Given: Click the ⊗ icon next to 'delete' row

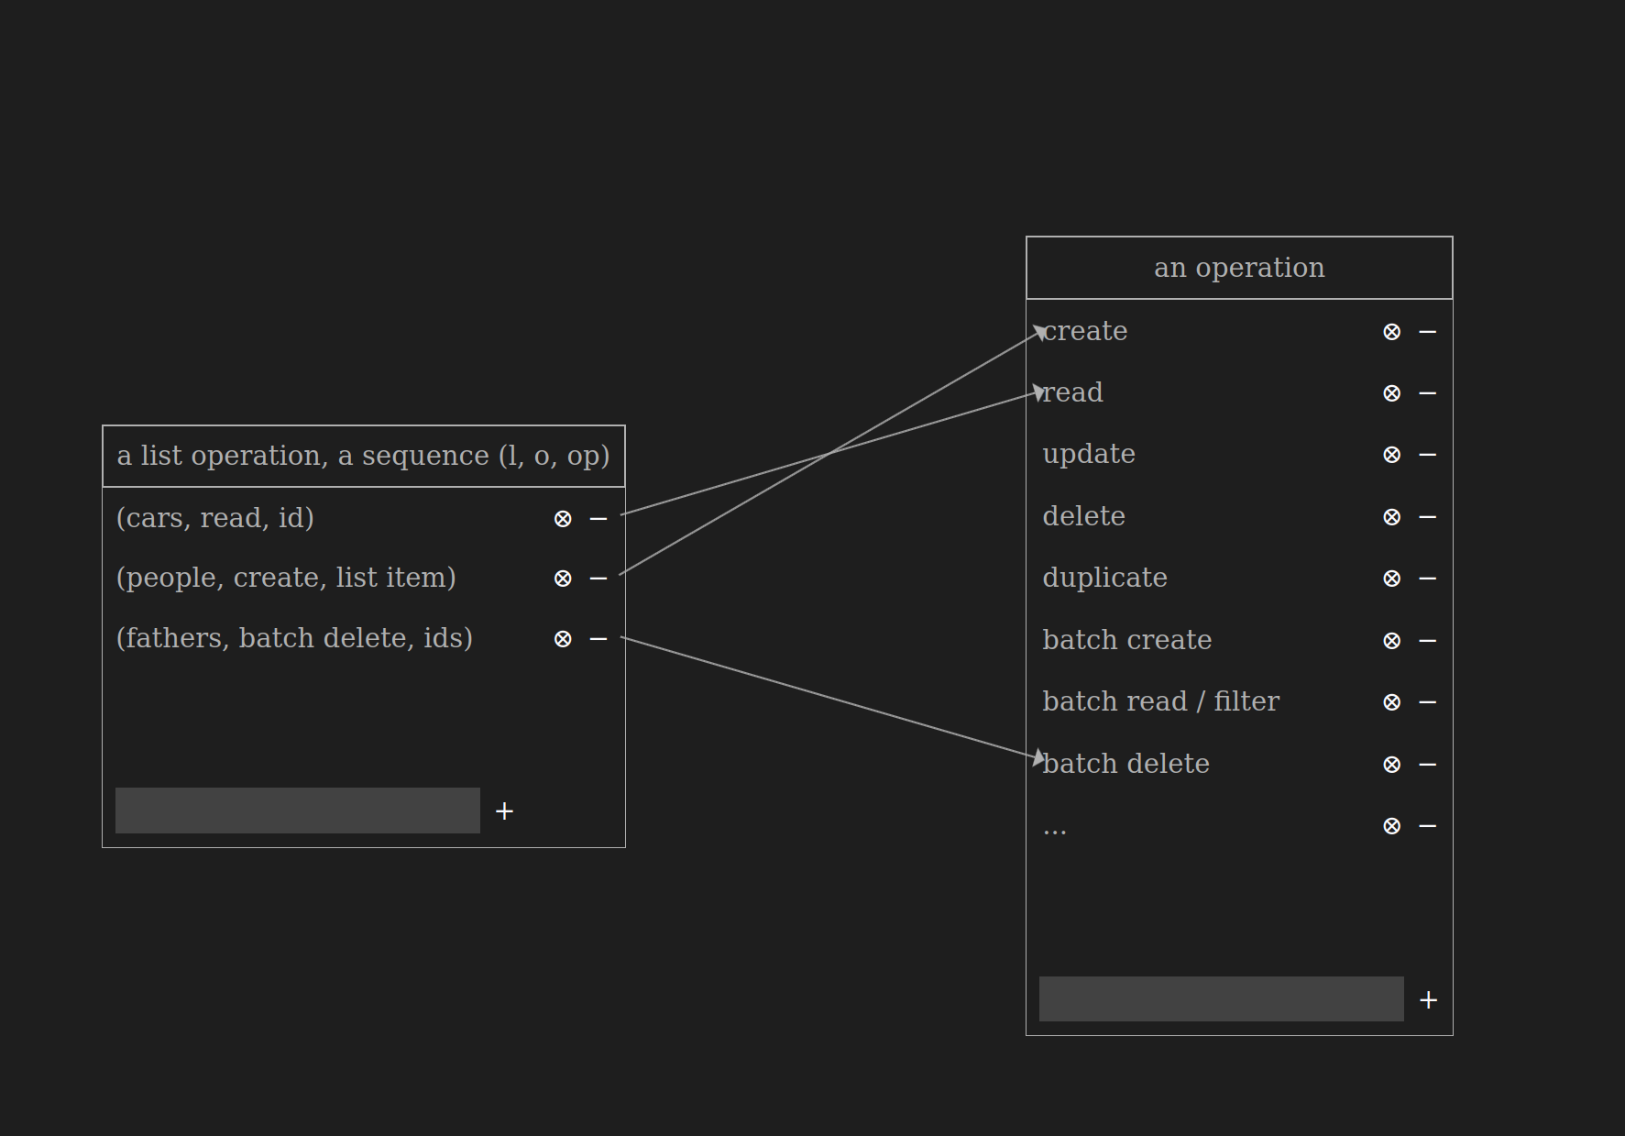Looking at the screenshot, I should (1391, 517).
